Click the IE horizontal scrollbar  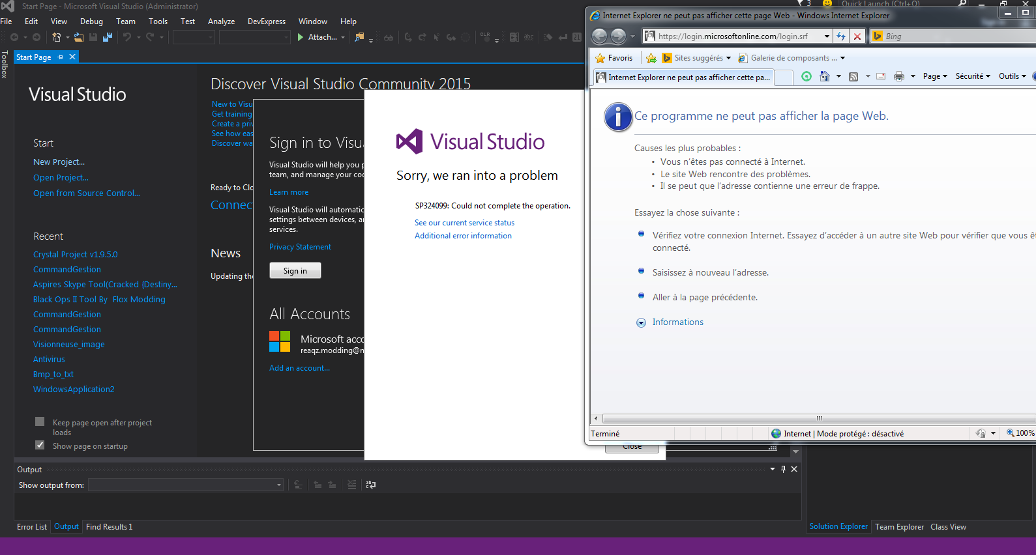[819, 418]
